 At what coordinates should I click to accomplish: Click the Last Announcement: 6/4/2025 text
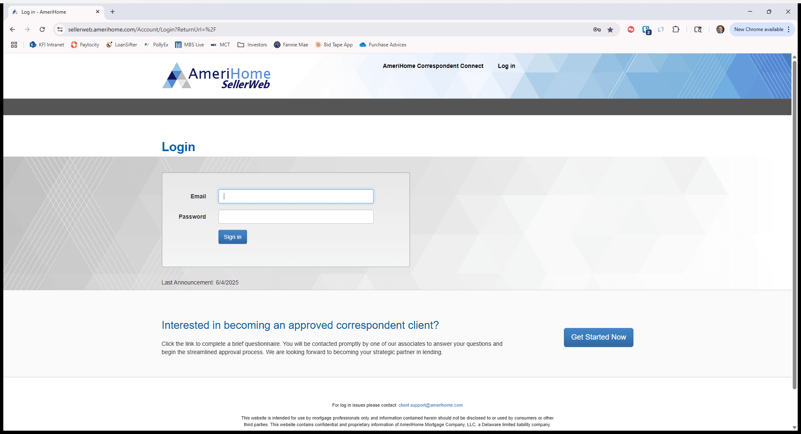200,282
